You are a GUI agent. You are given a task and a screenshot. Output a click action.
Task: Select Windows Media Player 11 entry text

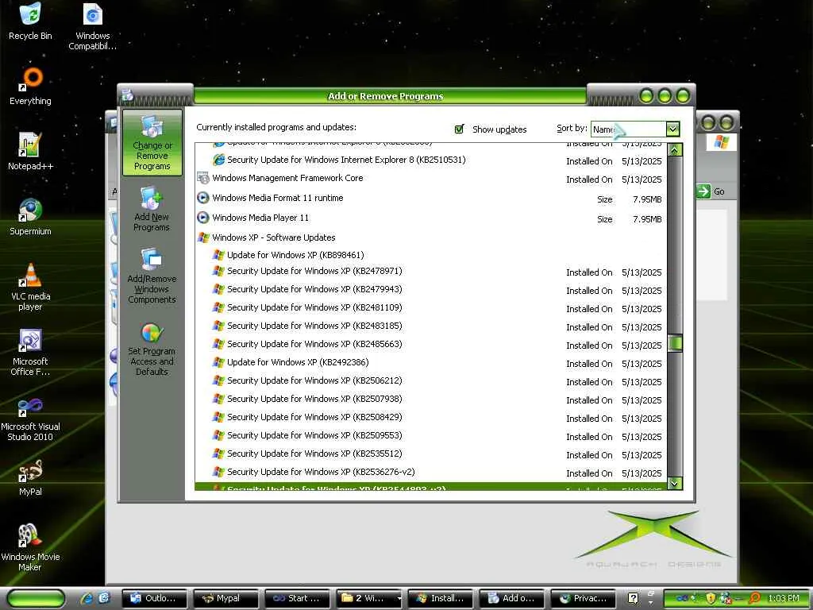tap(260, 218)
